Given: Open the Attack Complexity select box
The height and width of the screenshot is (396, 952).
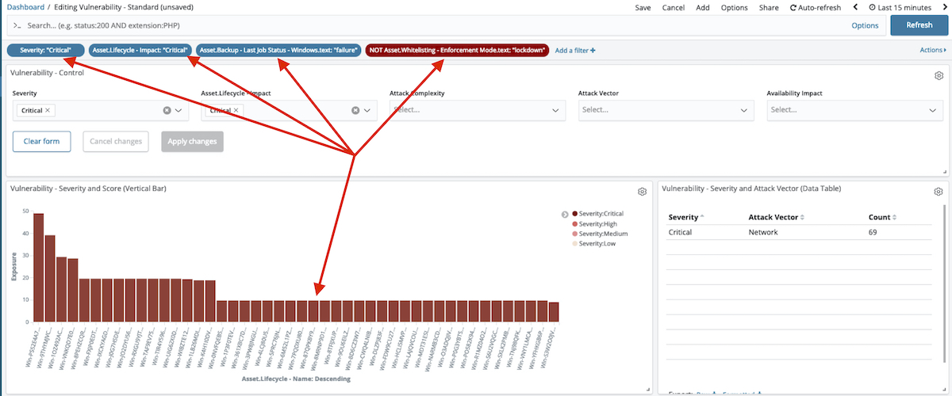Looking at the screenshot, I should click(476, 110).
